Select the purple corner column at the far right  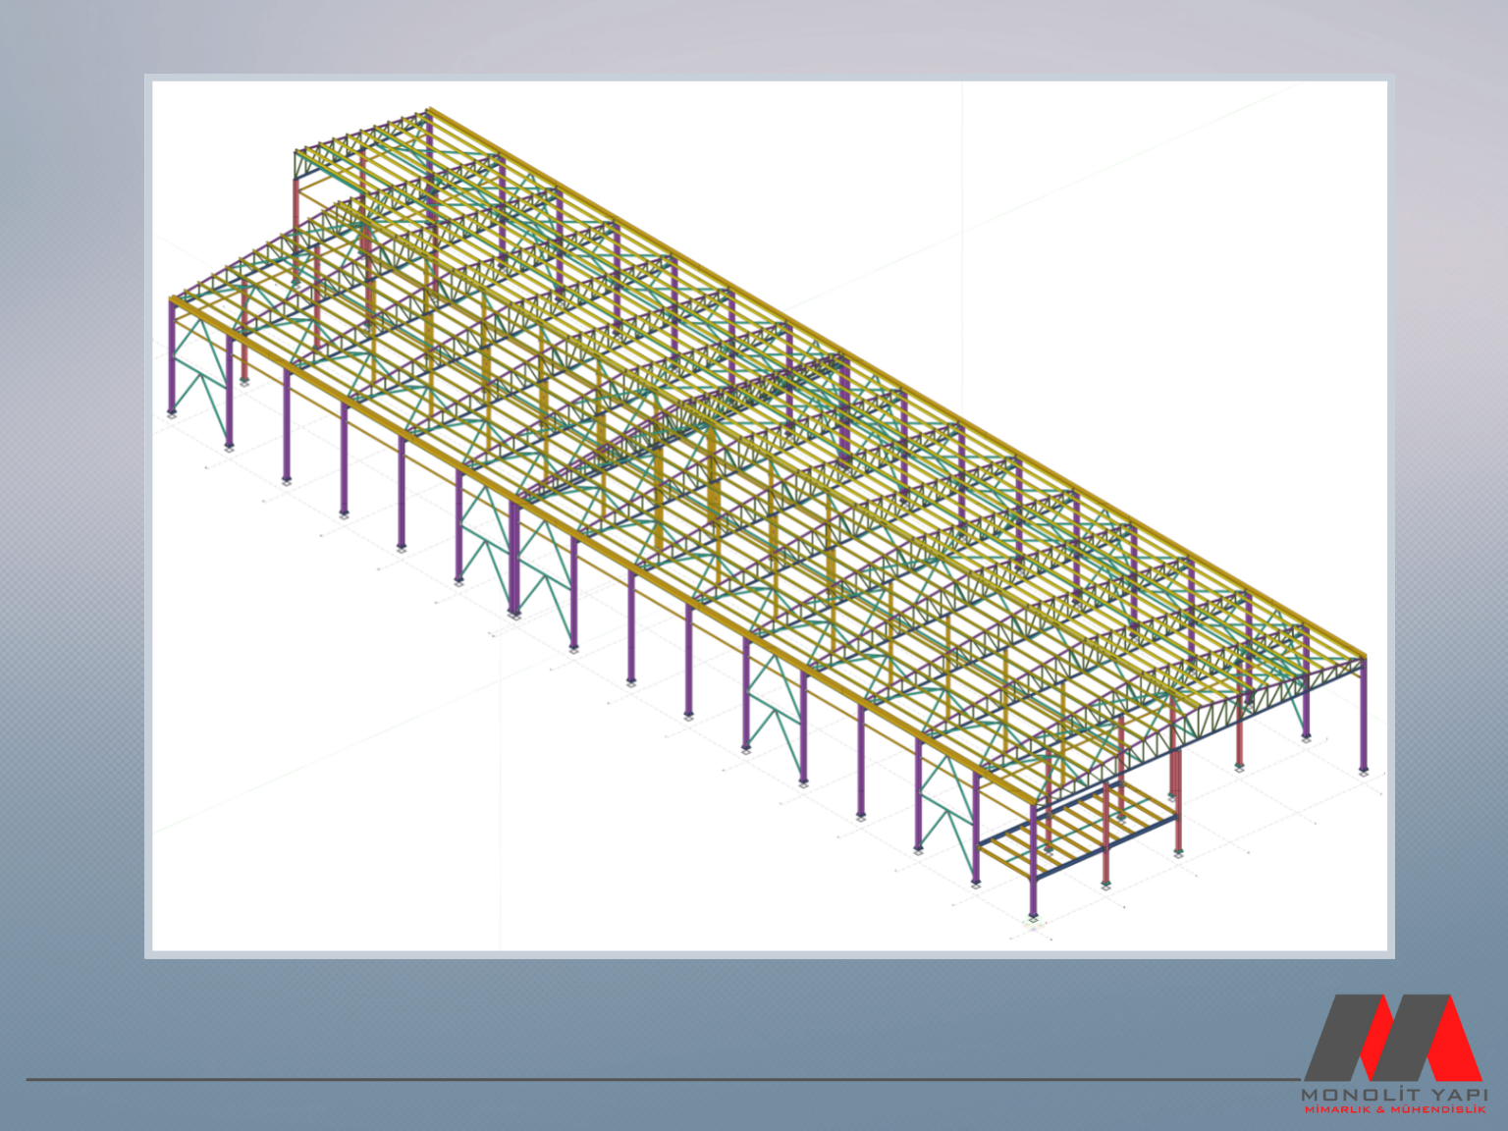[x=1363, y=717]
